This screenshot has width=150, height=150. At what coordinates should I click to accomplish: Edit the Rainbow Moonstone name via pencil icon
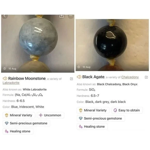coord(71,79)
